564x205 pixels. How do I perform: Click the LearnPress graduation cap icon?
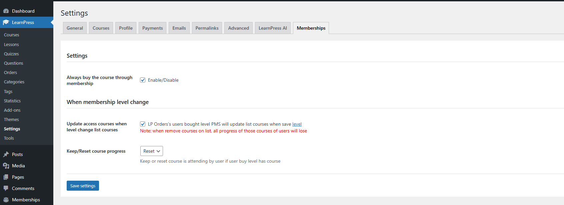coord(6,22)
